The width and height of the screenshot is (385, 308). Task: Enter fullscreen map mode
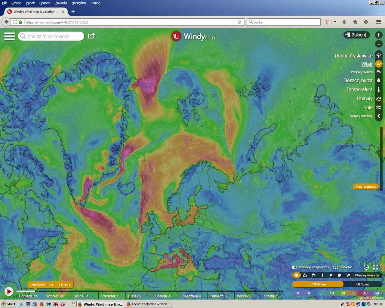coord(376,267)
